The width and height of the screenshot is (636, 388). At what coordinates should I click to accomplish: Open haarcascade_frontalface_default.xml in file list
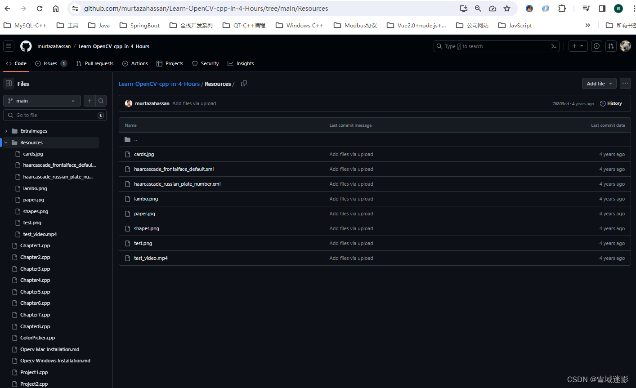[174, 169]
